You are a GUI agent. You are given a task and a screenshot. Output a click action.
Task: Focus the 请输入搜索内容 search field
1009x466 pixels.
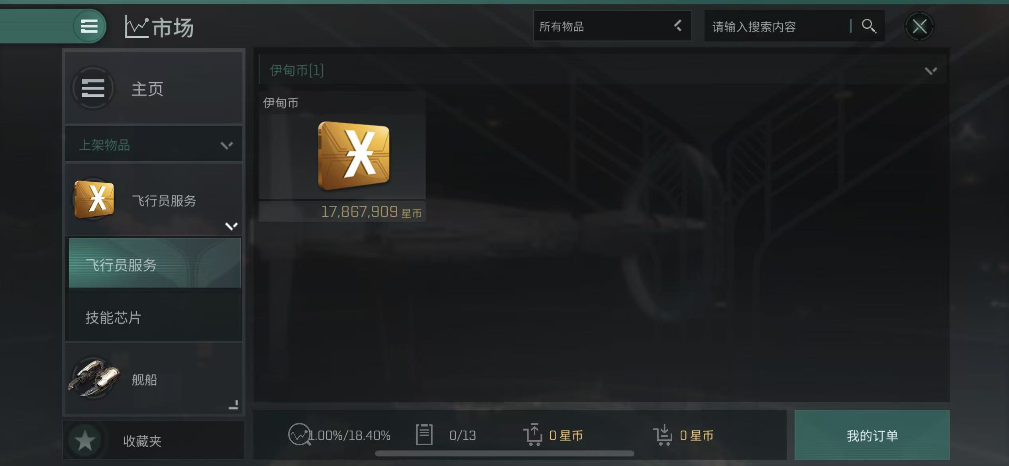779,26
